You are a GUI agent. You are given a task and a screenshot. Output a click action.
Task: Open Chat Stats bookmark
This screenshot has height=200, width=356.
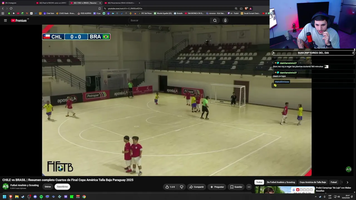(x=49, y=13)
